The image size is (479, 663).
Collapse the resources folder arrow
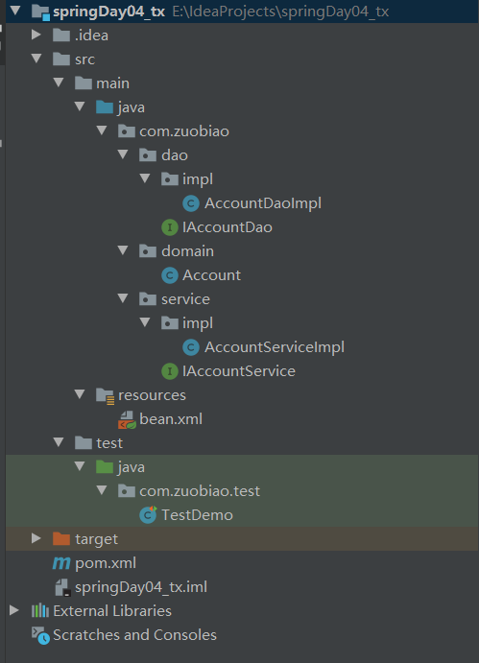coord(80,394)
